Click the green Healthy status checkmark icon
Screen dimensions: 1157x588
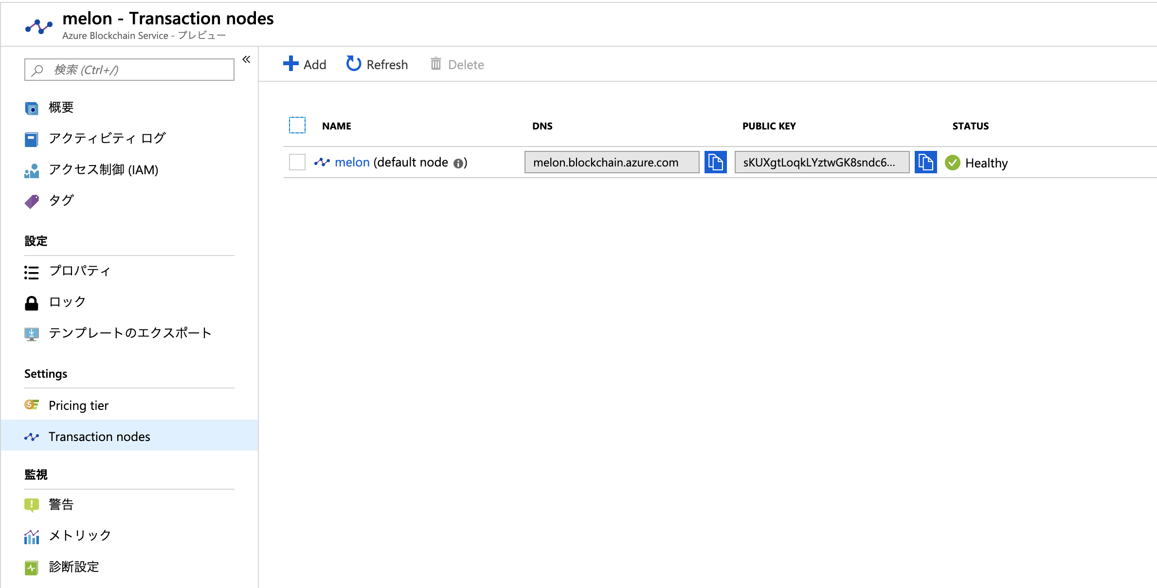click(952, 163)
